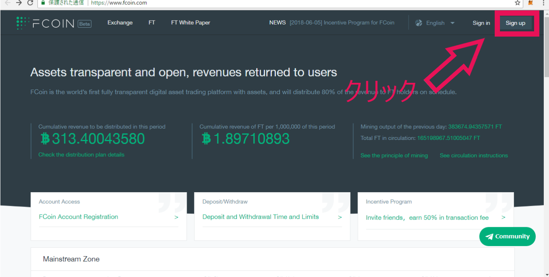Open the FT White Paper menu item

191,23
